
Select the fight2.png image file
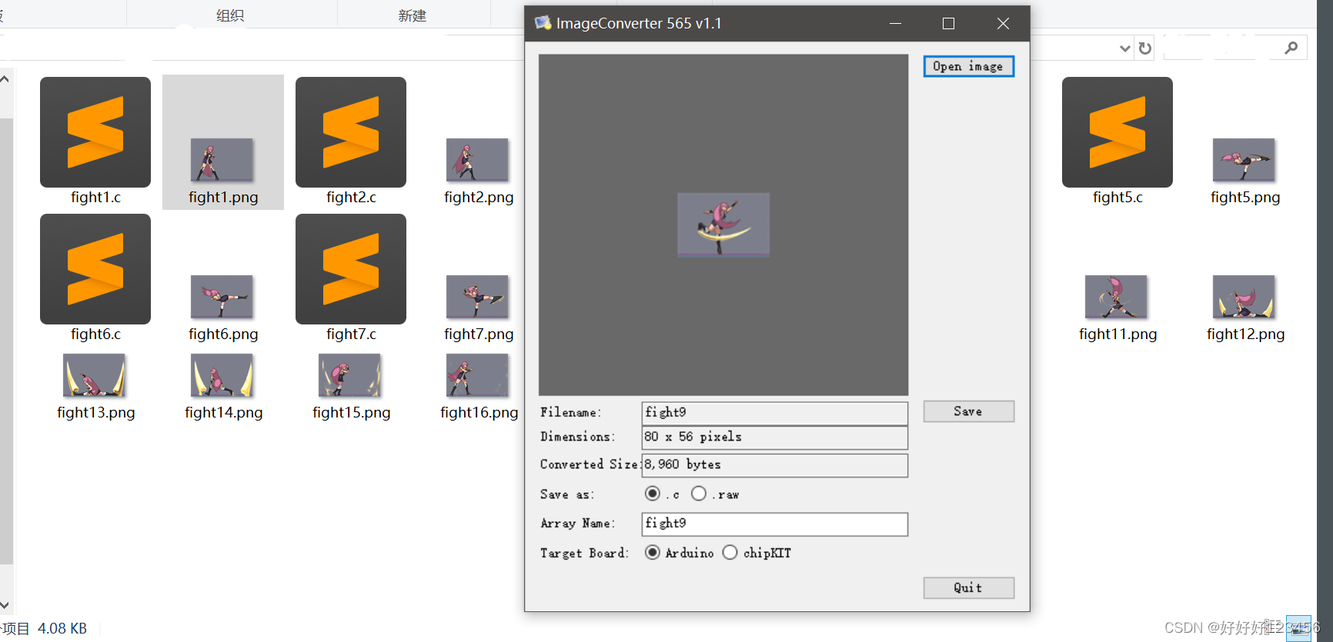pos(477,159)
